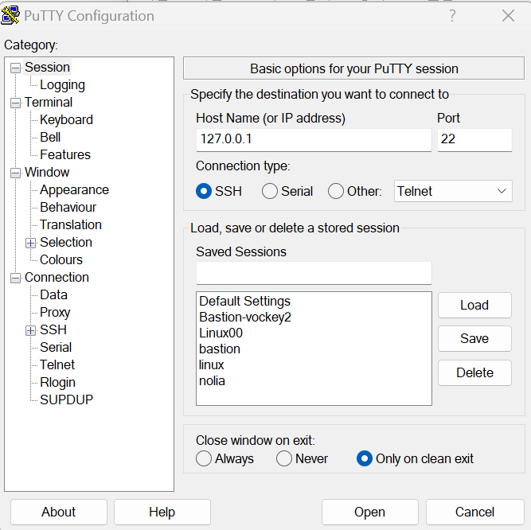Open the Connection category

coord(57,278)
